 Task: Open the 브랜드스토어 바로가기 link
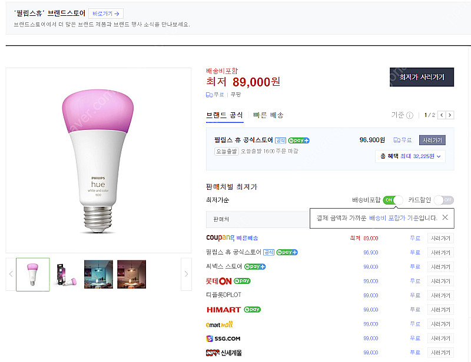click(x=107, y=14)
